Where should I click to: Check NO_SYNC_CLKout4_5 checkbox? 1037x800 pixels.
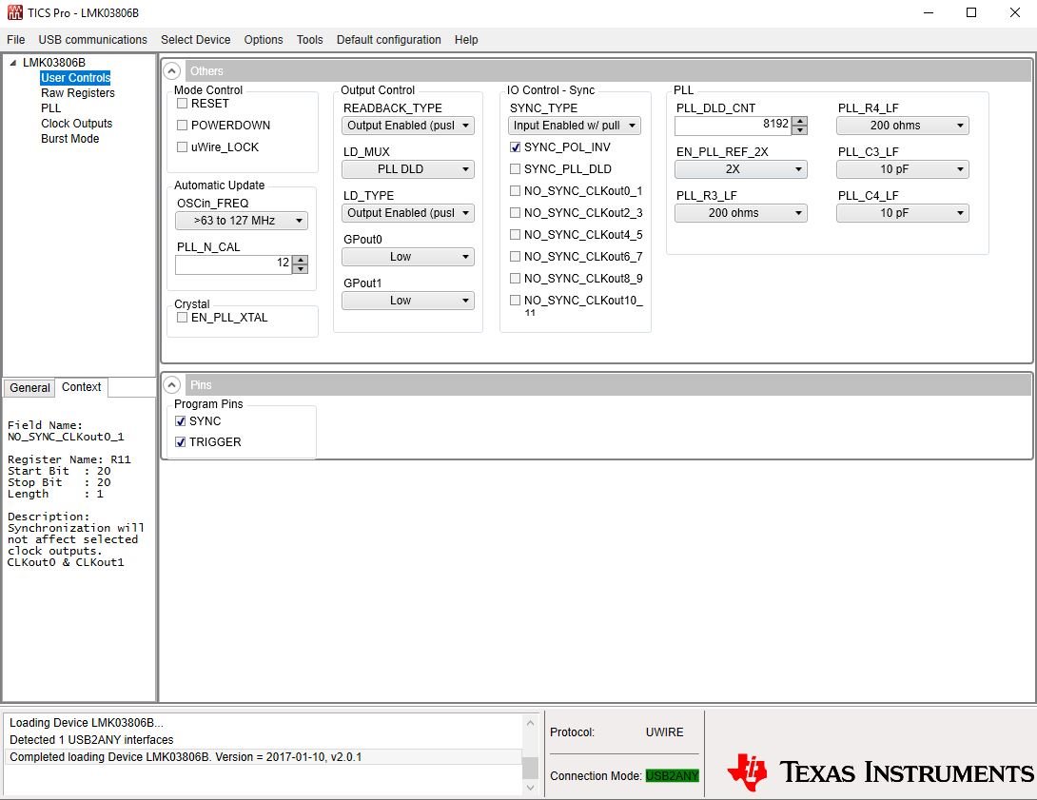click(516, 234)
